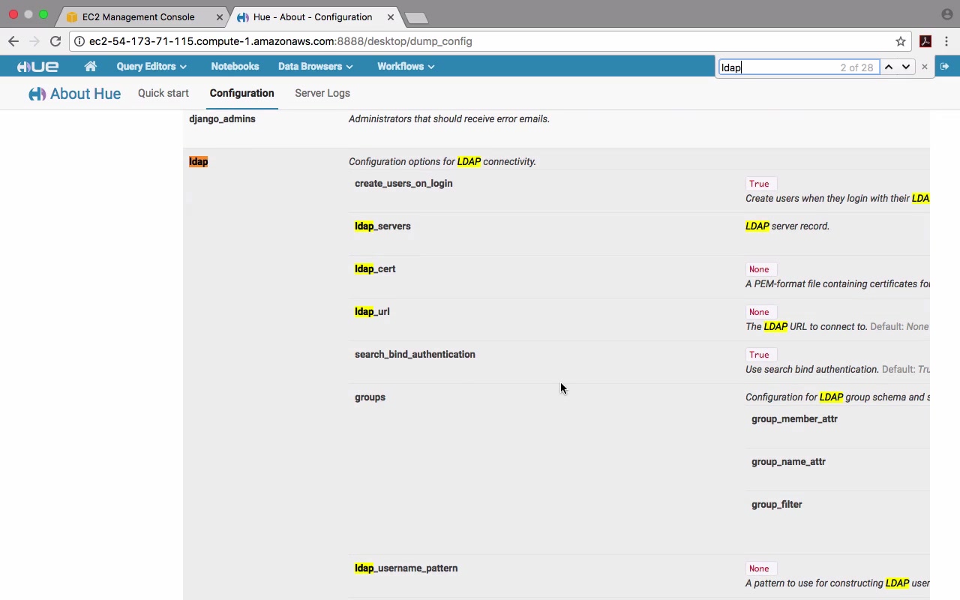Click the 'Configuration options for LDAP connectivity' description

(442, 161)
